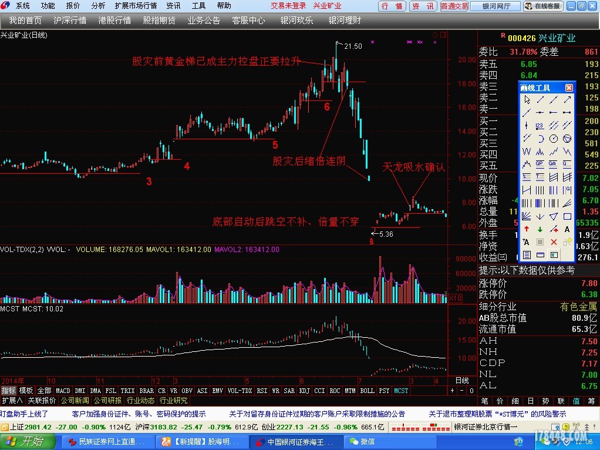
Task: Open the 【新提醒】股海明 taskbar window
Action: 203,442
